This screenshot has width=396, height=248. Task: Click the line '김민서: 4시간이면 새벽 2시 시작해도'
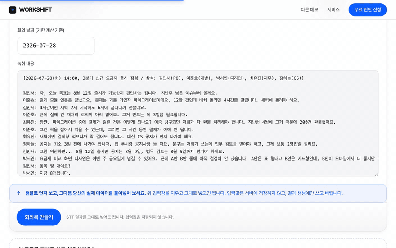(85, 108)
